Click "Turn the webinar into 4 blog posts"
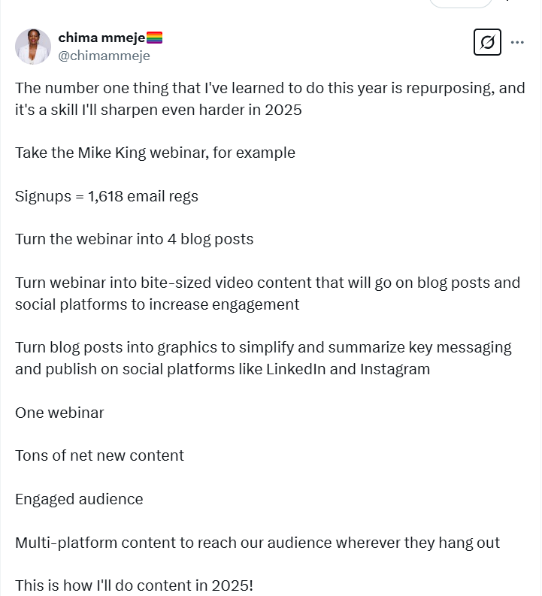Viewport: 542px width, 596px height. tap(134, 239)
